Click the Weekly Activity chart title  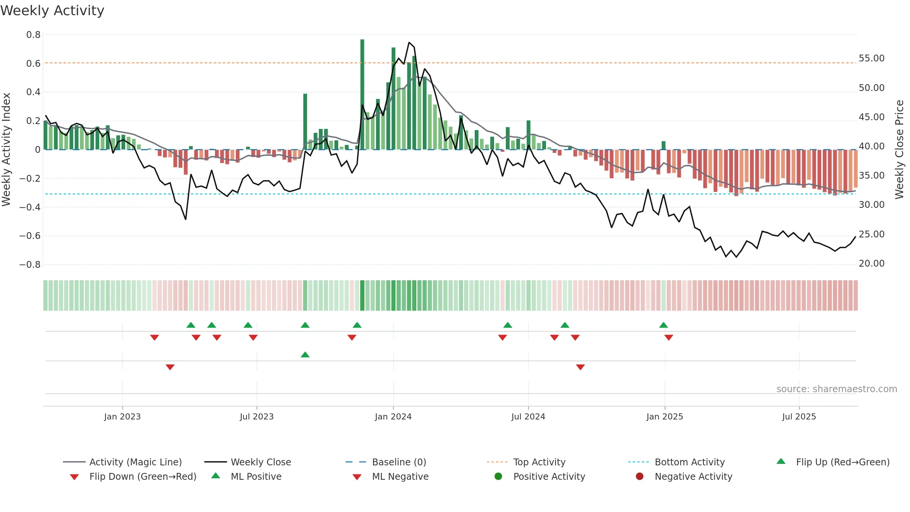pyautogui.click(x=52, y=11)
